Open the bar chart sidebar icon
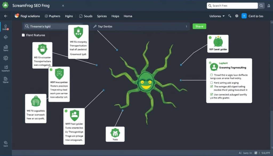Viewport: 273px width, 156px height. [x=6, y=48]
